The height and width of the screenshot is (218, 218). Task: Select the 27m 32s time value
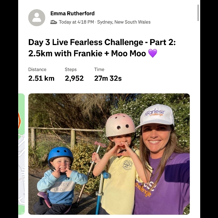pos(108,78)
